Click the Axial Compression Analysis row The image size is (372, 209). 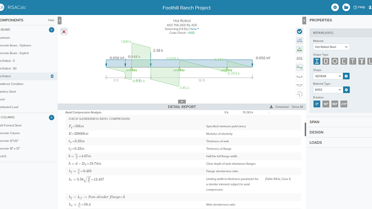(183, 112)
